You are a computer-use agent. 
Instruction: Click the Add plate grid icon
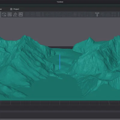(10, 14)
